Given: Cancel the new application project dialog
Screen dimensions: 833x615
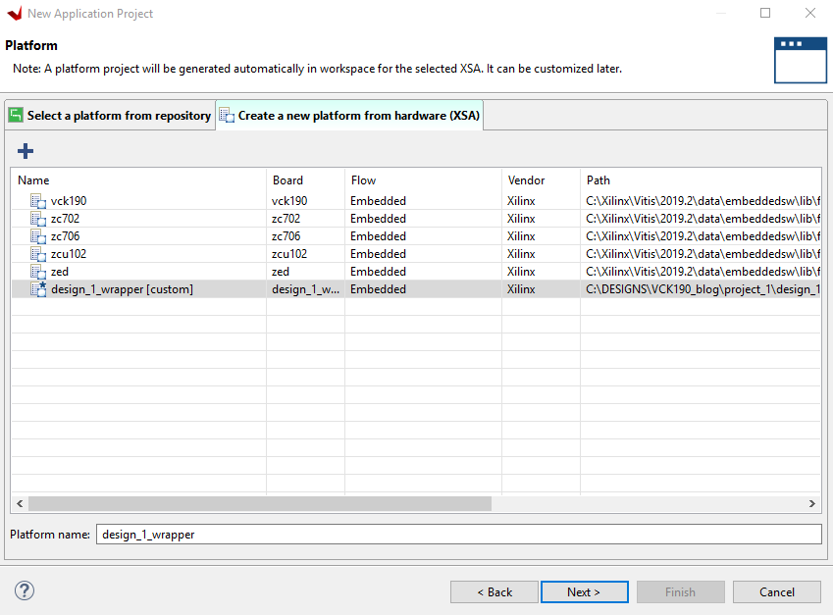Looking at the screenshot, I should coord(776,591).
